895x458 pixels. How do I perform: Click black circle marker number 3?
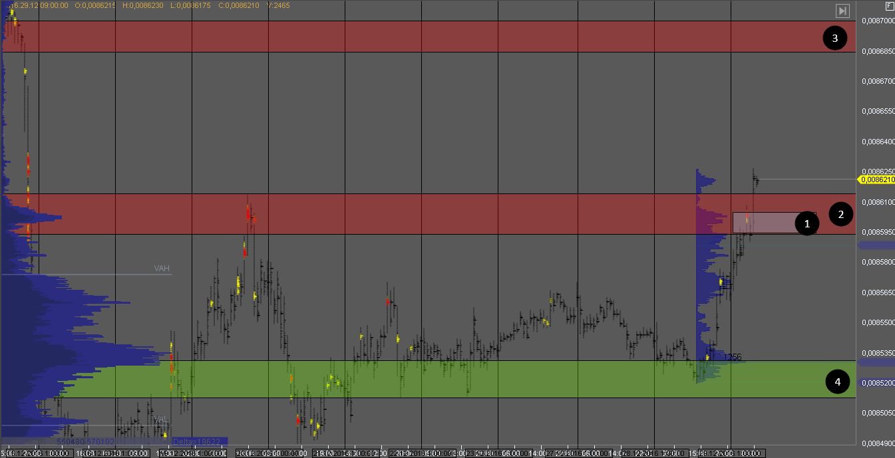pyautogui.click(x=834, y=38)
